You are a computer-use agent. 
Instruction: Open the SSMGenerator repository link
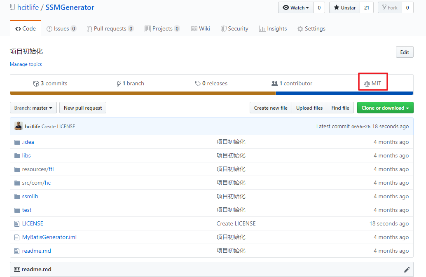click(70, 7)
